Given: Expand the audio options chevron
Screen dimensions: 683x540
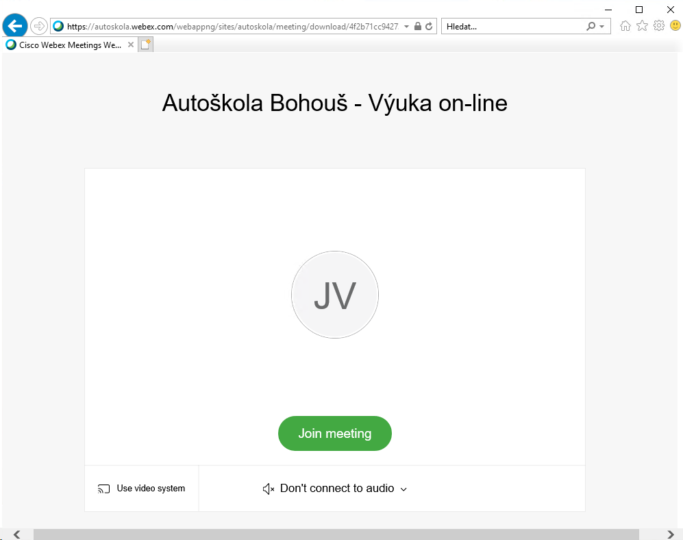Looking at the screenshot, I should tap(403, 489).
